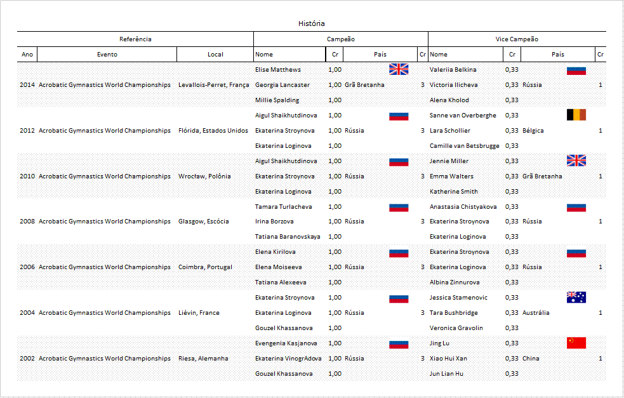The height and width of the screenshot is (398, 624).
Task: Select the name Anastasia Chistyakova
Action: [x=463, y=207]
